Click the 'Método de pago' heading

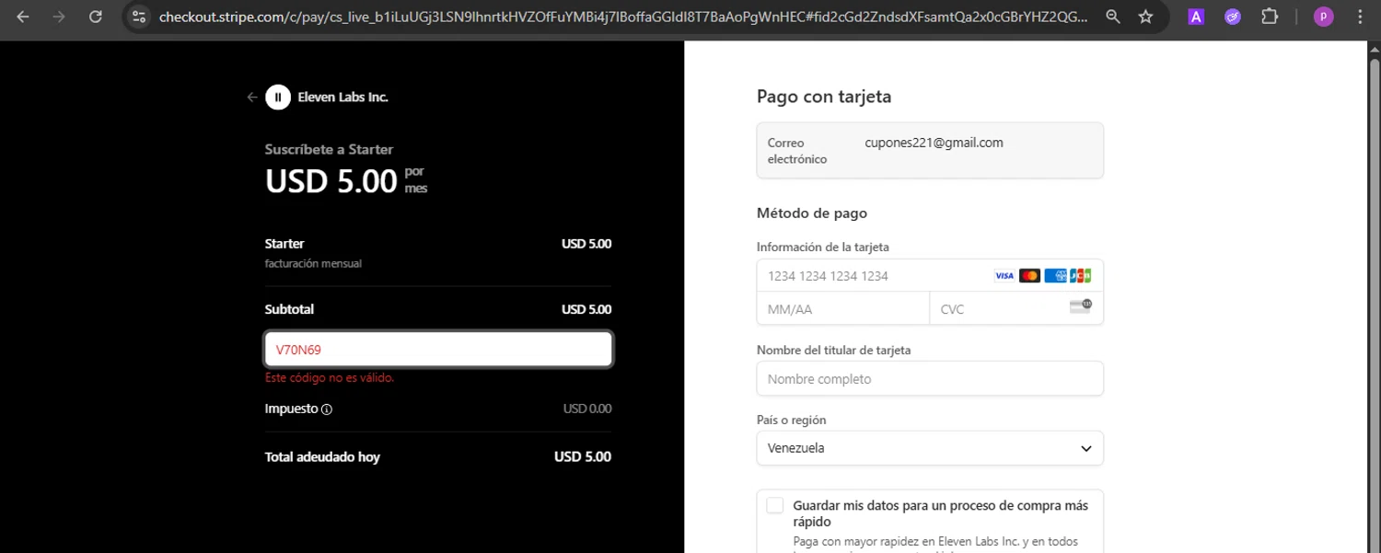coord(812,213)
